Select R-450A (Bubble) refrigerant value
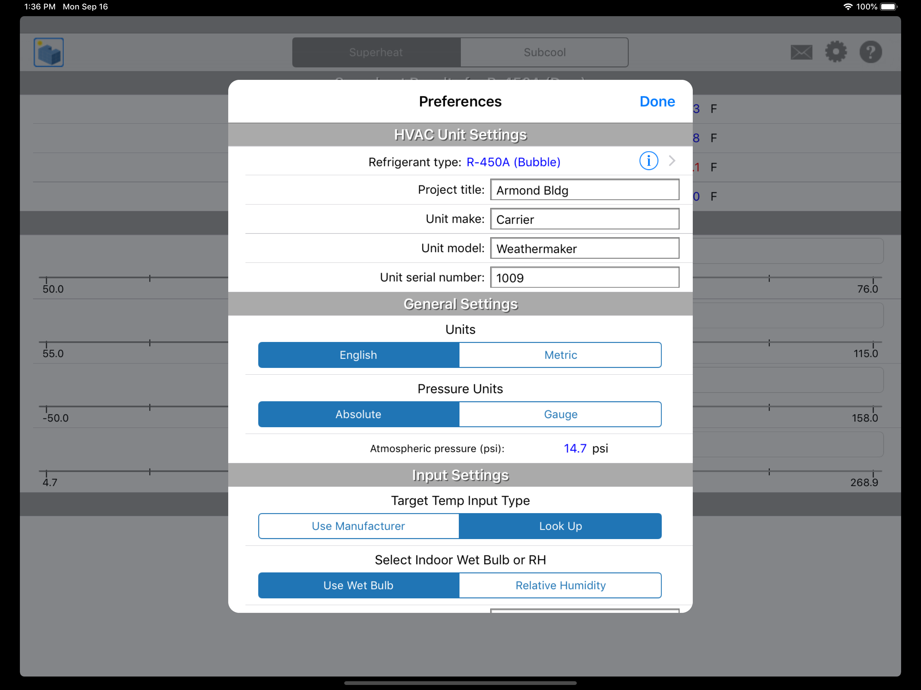Viewport: 921px width, 690px height. [x=513, y=162]
